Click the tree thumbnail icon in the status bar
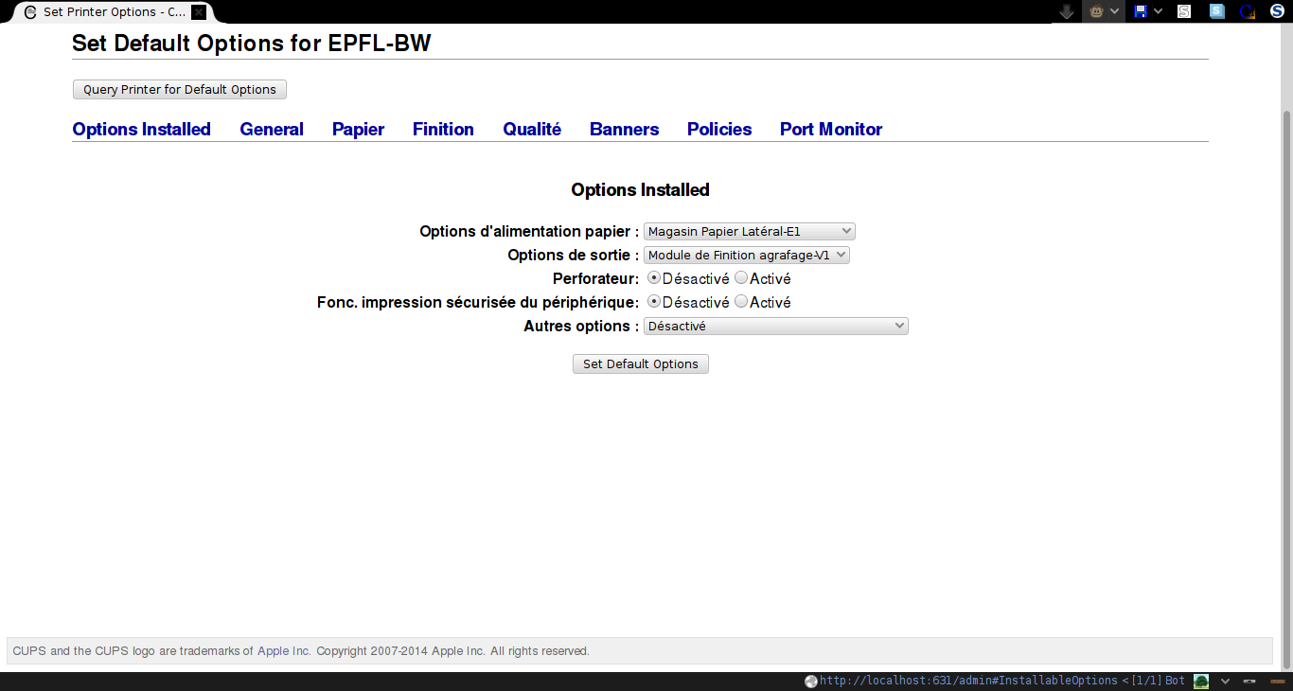This screenshot has height=691, width=1293. (1199, 681)
